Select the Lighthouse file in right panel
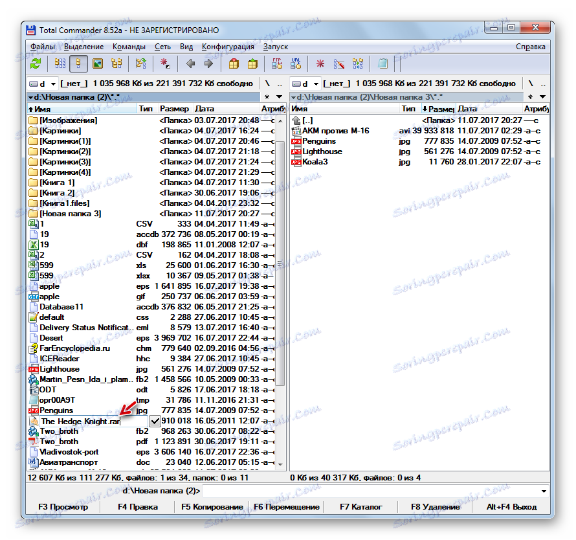The image size is (576, 540). click(x=419, y=152)
